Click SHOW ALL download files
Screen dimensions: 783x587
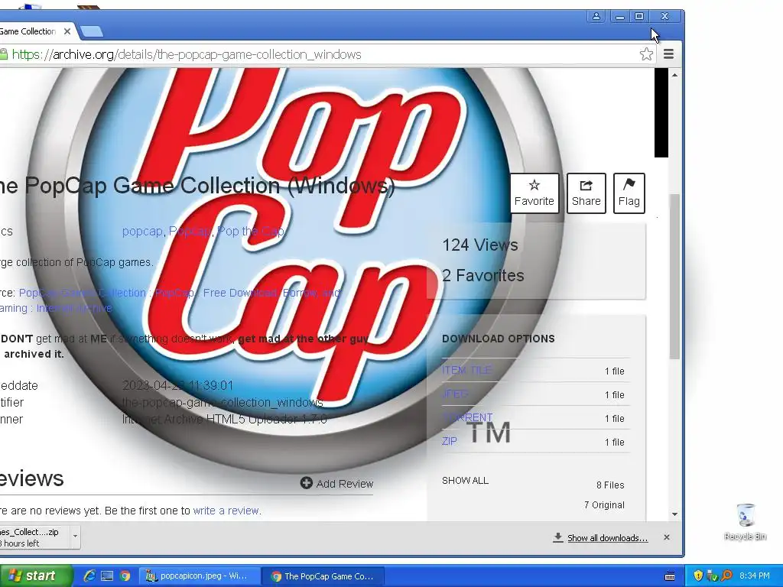(x=465, y=481)
